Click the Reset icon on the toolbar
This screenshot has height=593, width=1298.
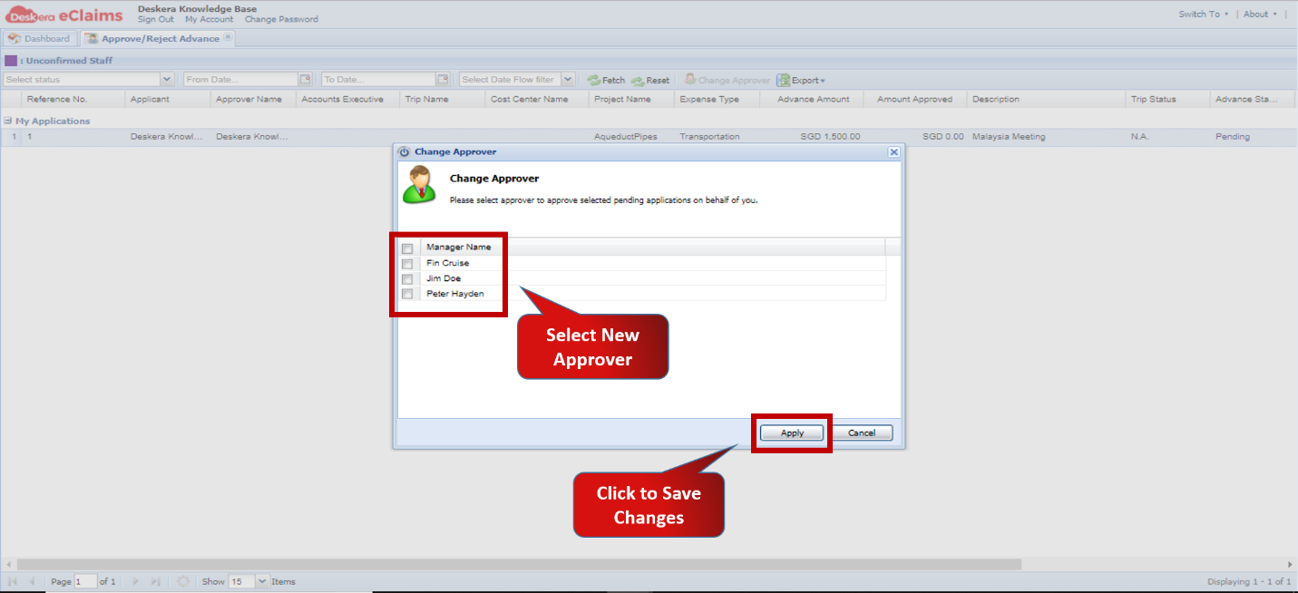pyautogui.click(x=638, y=80)
